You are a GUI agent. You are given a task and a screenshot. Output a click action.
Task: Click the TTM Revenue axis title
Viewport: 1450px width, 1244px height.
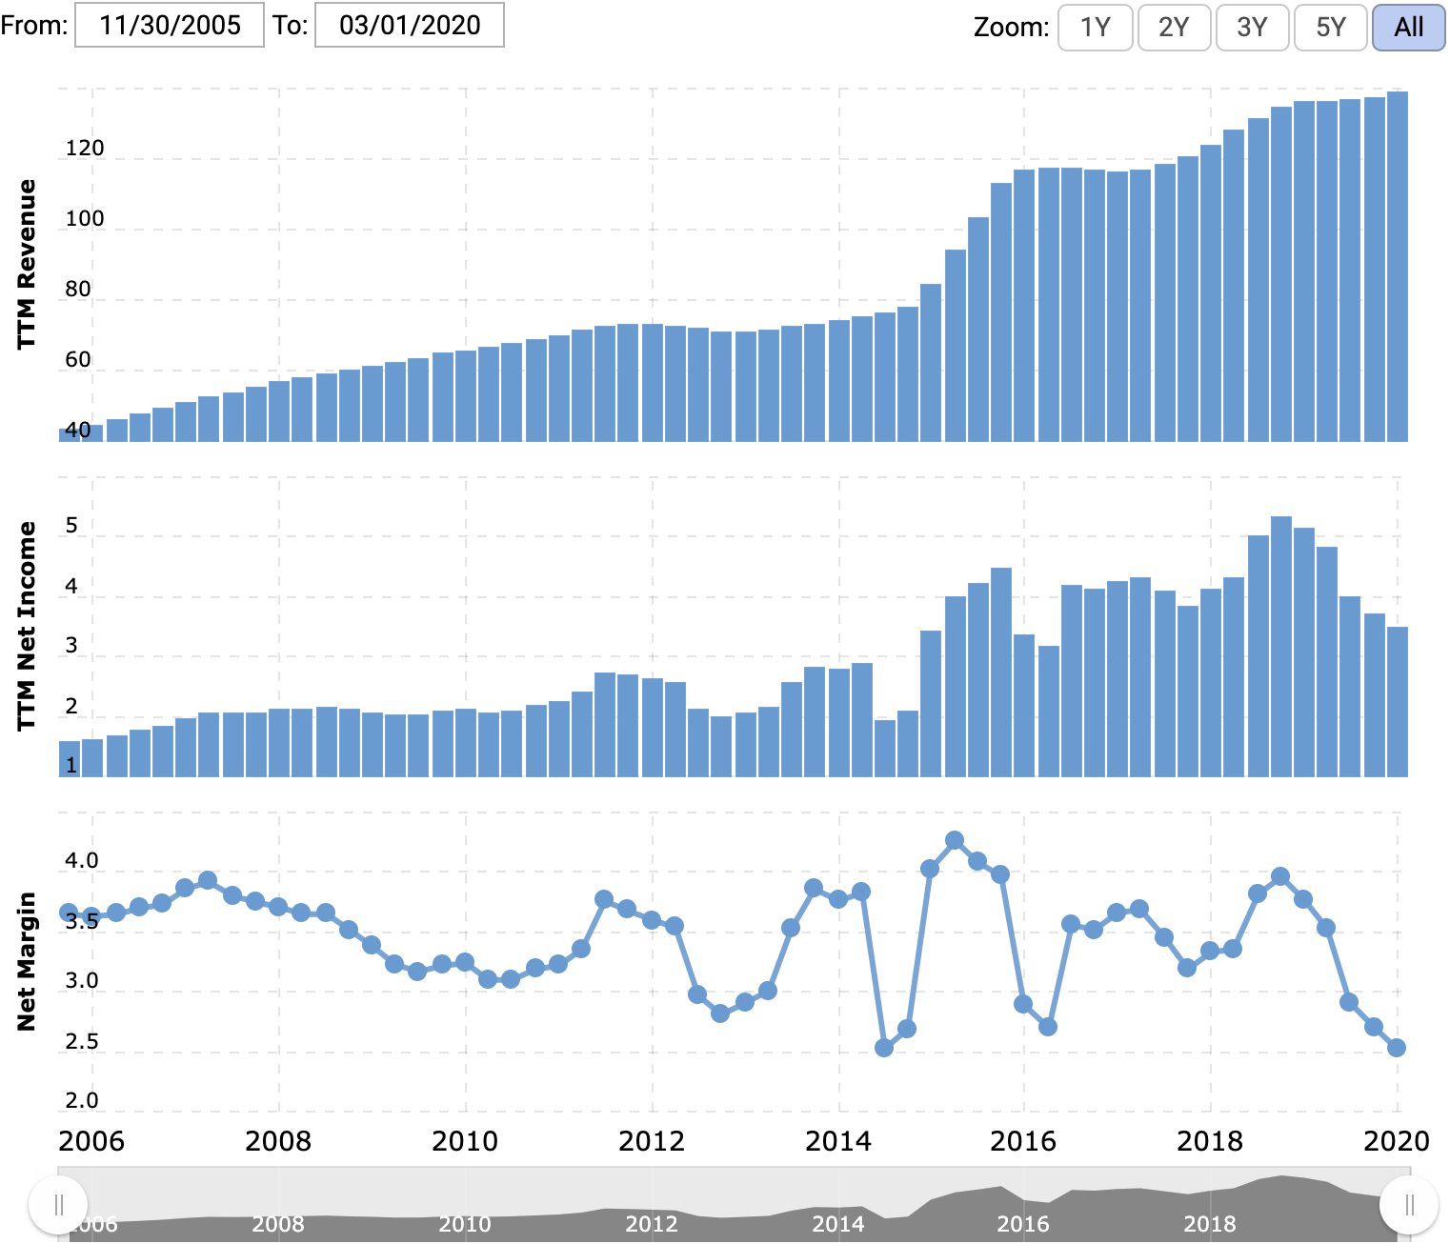click(27, 264)
